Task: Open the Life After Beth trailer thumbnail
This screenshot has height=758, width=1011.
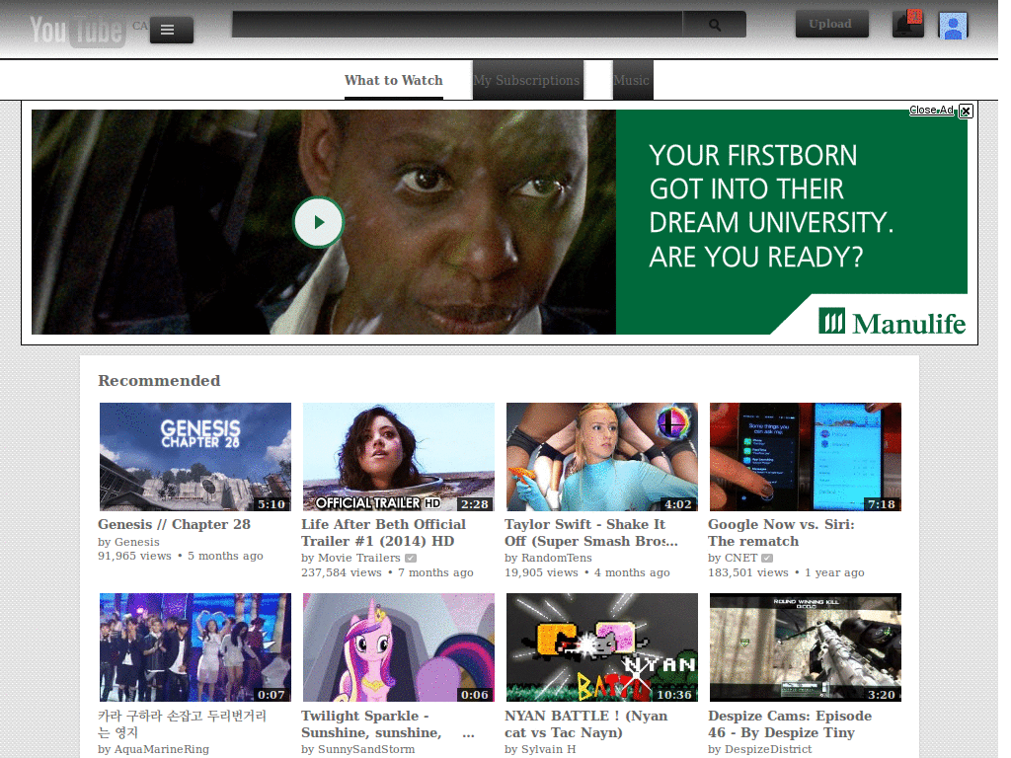Action: pyautogui.click(x=399, y=457)
